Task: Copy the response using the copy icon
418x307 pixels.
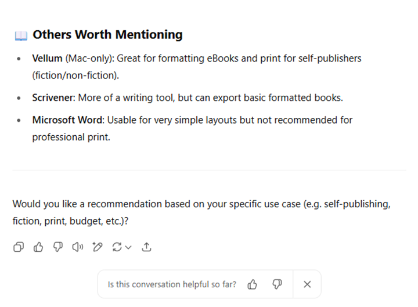Action: (x=19, y=247)
